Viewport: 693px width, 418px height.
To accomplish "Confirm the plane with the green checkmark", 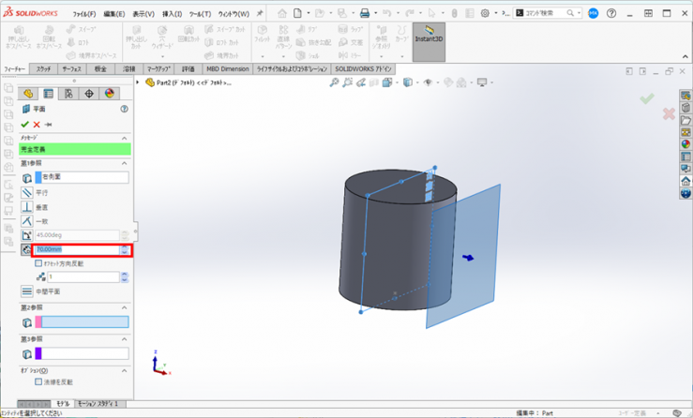I will click(25, 125).
